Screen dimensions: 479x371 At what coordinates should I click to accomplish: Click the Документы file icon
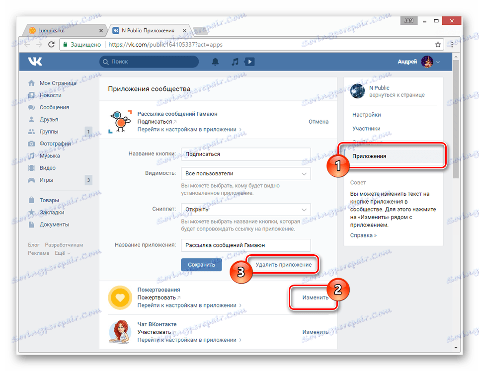tap(31, 224)
